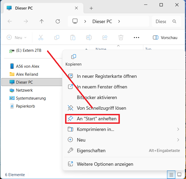The image size is (186, 179).
Task: Switch to large thumbnails view
Action: pos(179,174)
